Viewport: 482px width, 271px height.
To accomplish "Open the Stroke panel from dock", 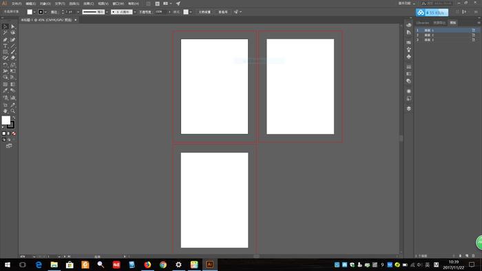I will tap(408, 67).
